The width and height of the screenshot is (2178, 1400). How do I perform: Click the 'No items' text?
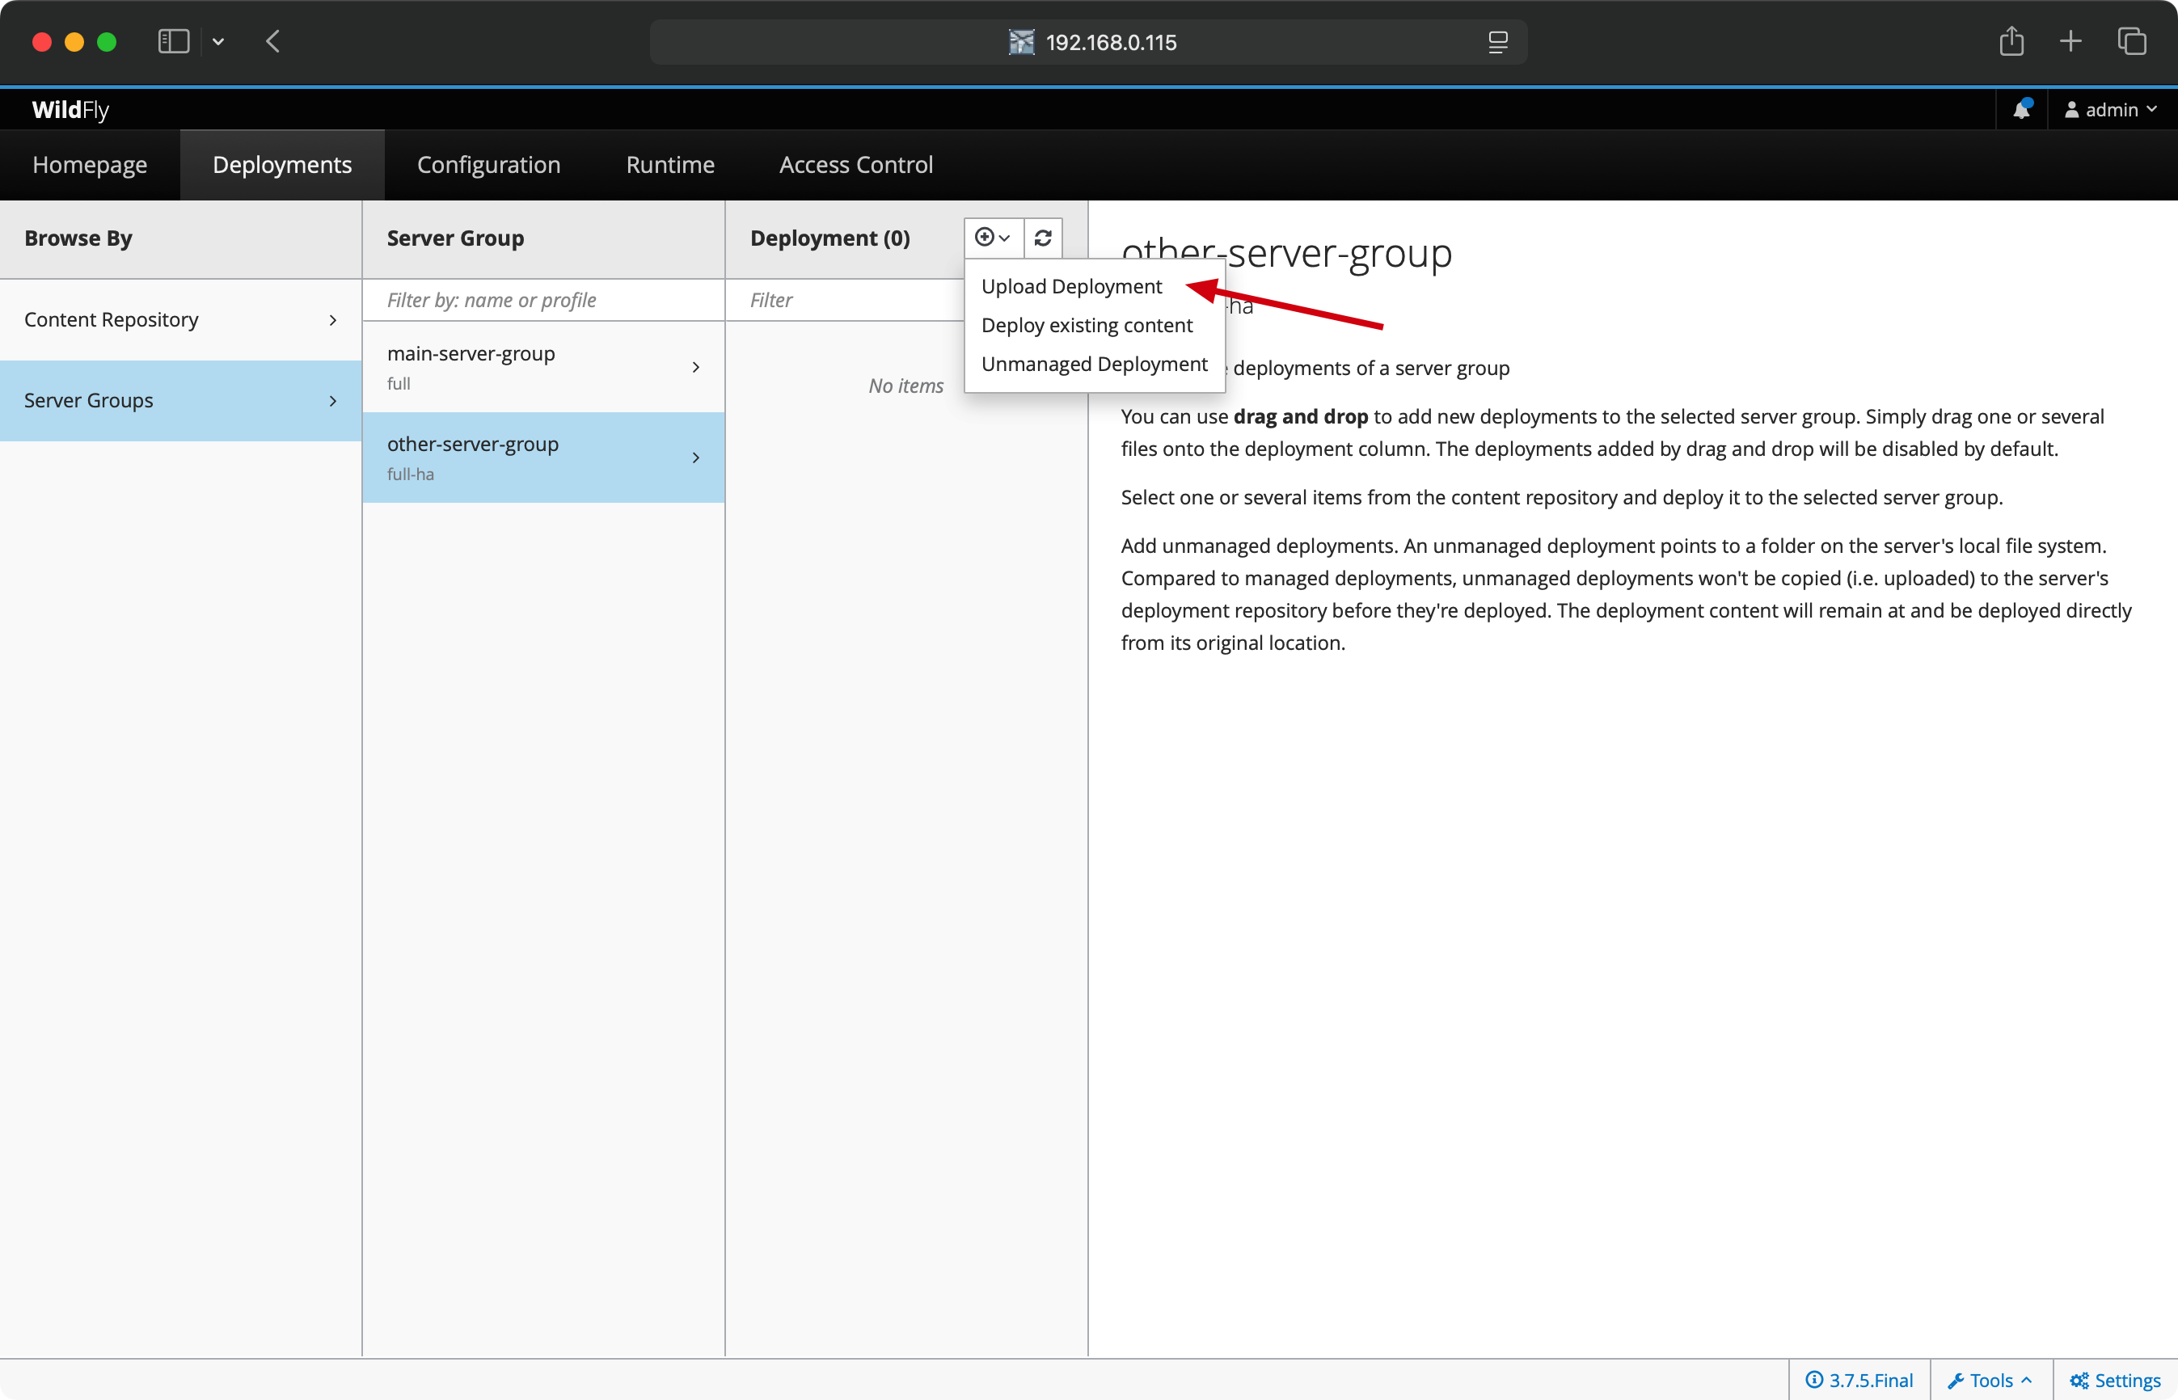click(x=905, y=386)
